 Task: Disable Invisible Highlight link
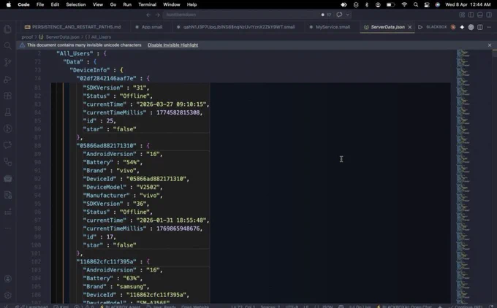click(x=172, y=45)
